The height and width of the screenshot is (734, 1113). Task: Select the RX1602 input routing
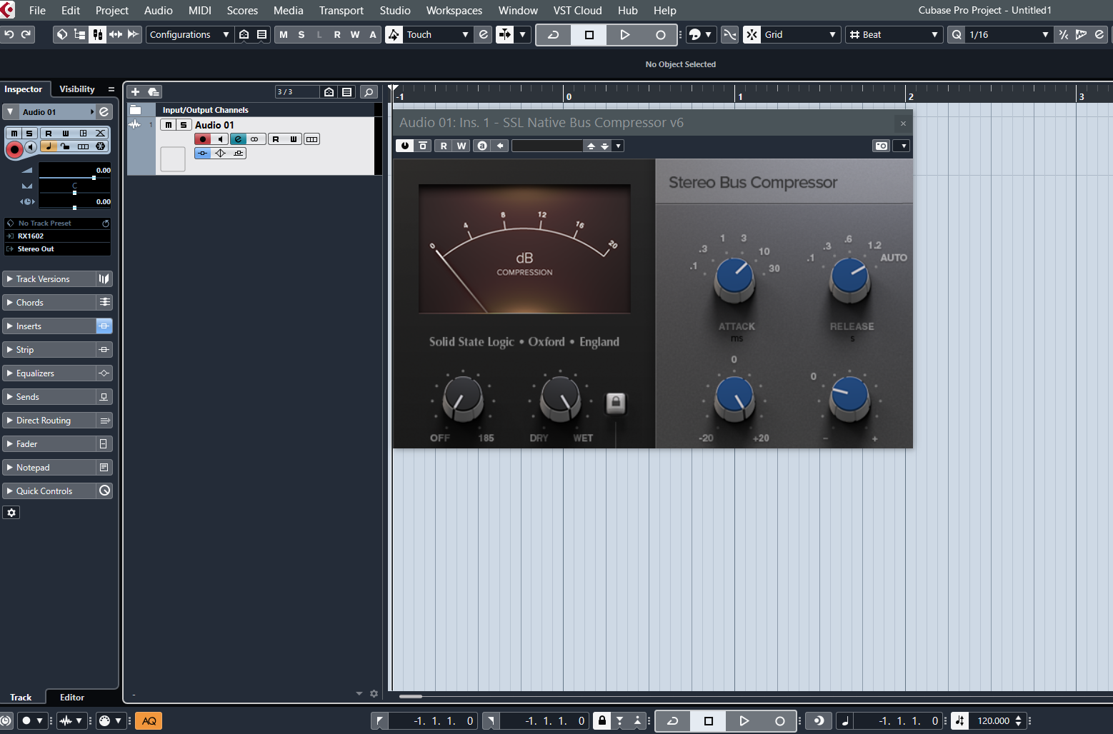pyautogui.click(x=57, y=236)
